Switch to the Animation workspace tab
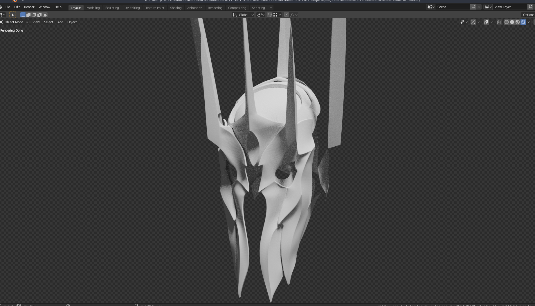 194,8
